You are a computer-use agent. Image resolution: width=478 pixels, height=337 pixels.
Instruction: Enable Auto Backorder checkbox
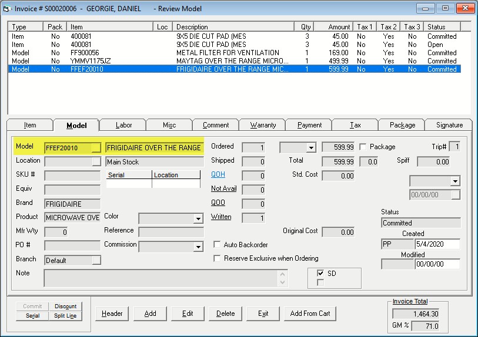217,245
